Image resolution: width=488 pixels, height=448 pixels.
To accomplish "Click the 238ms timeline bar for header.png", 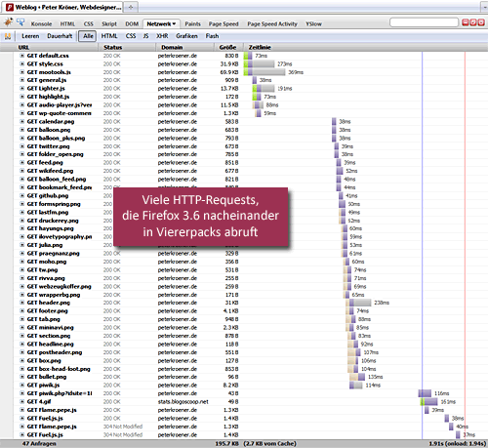I will click(x=359, y=303).
